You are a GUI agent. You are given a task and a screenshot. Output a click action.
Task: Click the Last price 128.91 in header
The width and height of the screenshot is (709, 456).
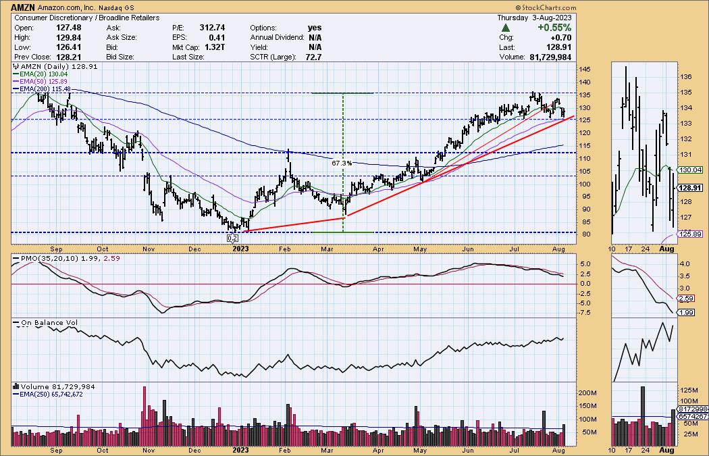point(558,47)
